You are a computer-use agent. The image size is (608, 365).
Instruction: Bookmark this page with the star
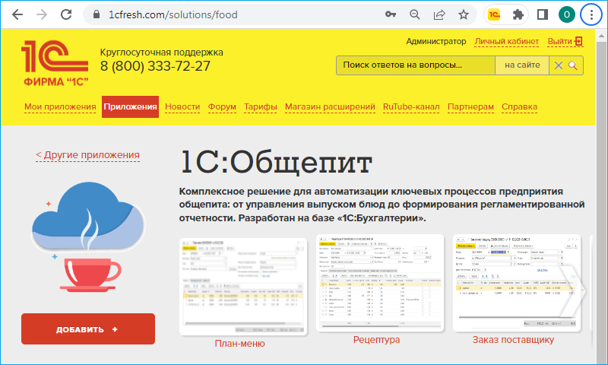coord(464,14)
